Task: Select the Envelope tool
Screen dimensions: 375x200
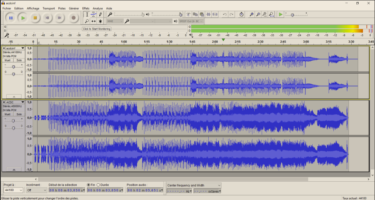Action: click(x=94, y=14)
